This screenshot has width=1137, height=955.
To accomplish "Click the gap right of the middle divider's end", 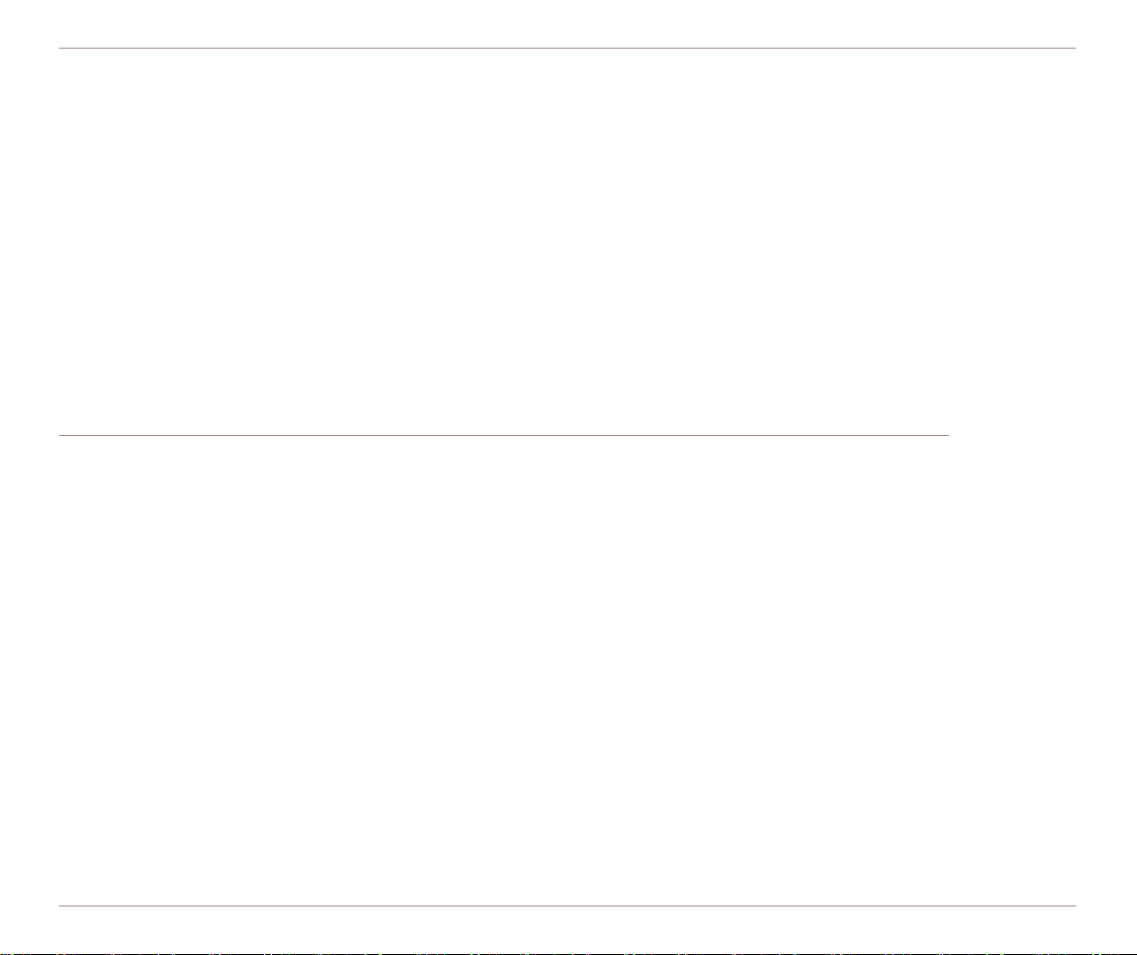I will coord(1013,435).
